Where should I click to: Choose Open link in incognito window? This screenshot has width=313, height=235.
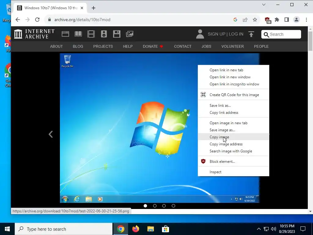point(233,84)
